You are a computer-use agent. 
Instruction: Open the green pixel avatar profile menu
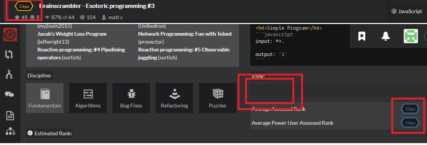411,36
